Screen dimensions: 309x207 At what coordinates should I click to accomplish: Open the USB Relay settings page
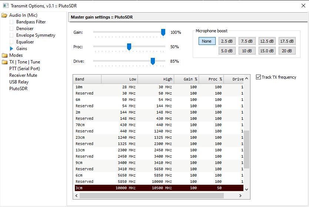pos(19,82)
